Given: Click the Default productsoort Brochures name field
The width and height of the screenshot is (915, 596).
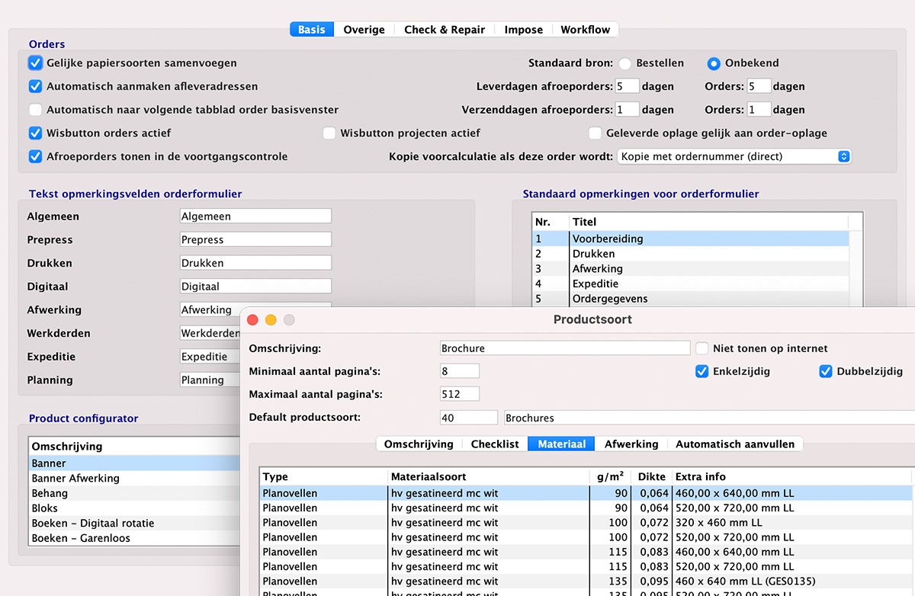Looking at the screenshot, I should point(709,418).
